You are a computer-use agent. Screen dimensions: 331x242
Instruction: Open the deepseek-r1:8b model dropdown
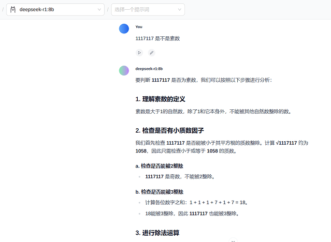click(x=55, y=10)
